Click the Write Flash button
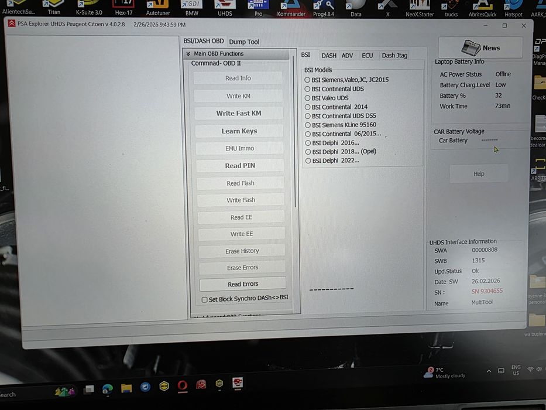 click(x=241, y=200)
